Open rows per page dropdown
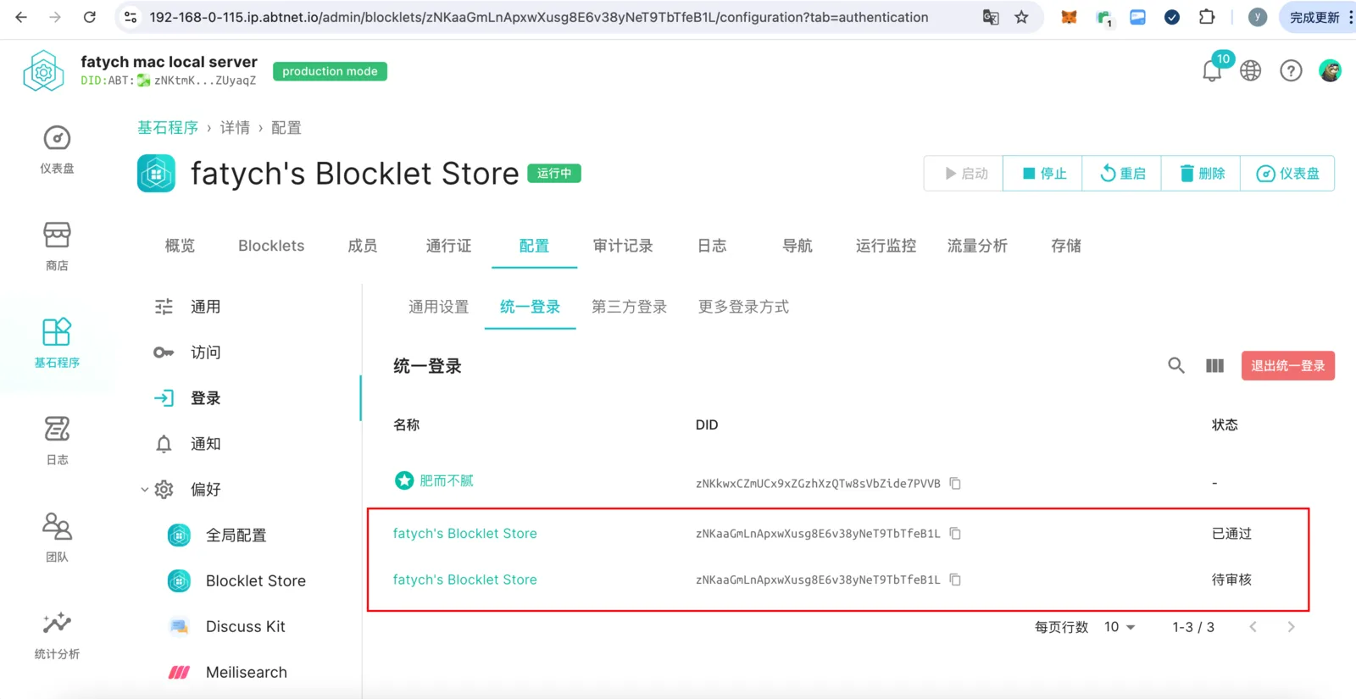The height and width of the screenshot is (699, 1356). click(x=1120, y=627)
